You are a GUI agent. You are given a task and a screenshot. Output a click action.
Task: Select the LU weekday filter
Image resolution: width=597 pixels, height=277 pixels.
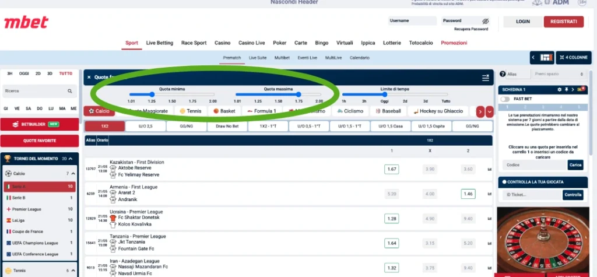[x=51, y=108]
